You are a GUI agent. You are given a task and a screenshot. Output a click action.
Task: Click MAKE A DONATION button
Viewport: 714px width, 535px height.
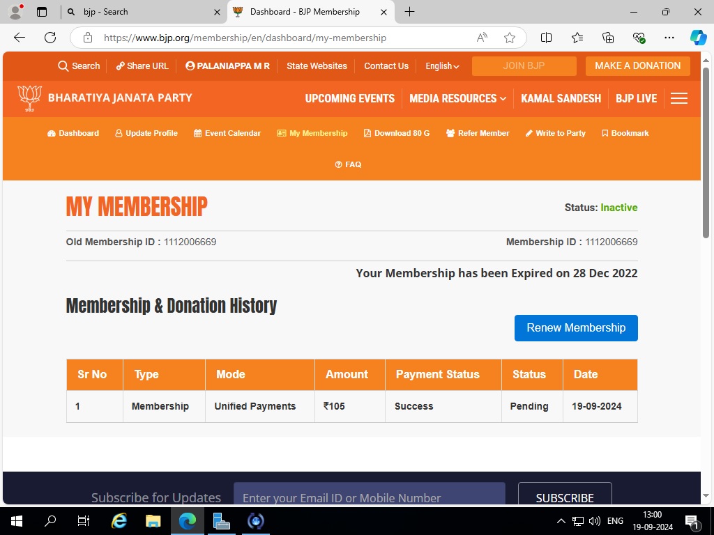(637, 66)
